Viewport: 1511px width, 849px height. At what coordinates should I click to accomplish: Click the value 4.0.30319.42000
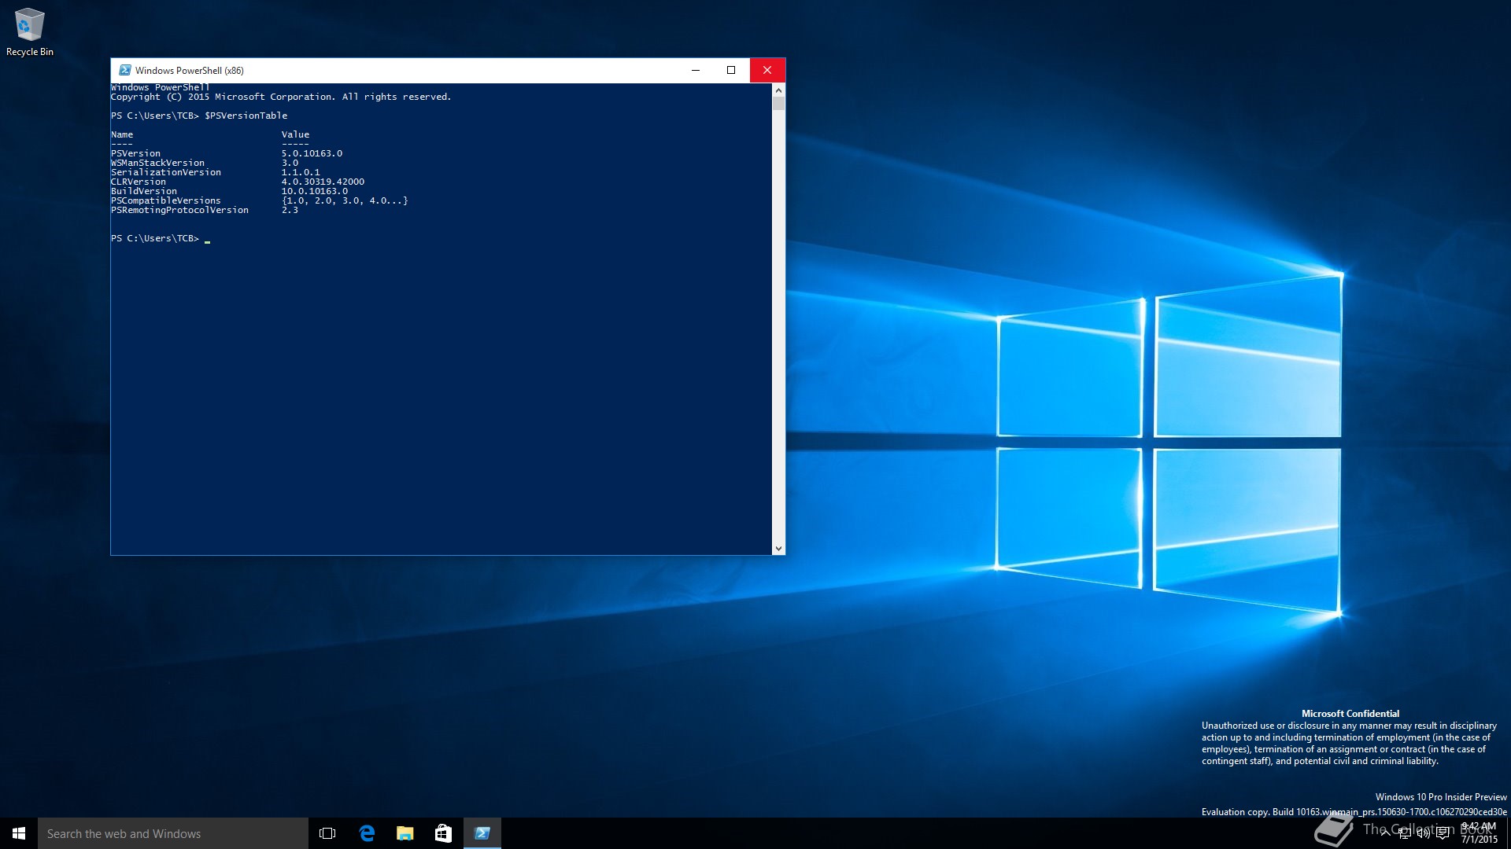[323, 182]
